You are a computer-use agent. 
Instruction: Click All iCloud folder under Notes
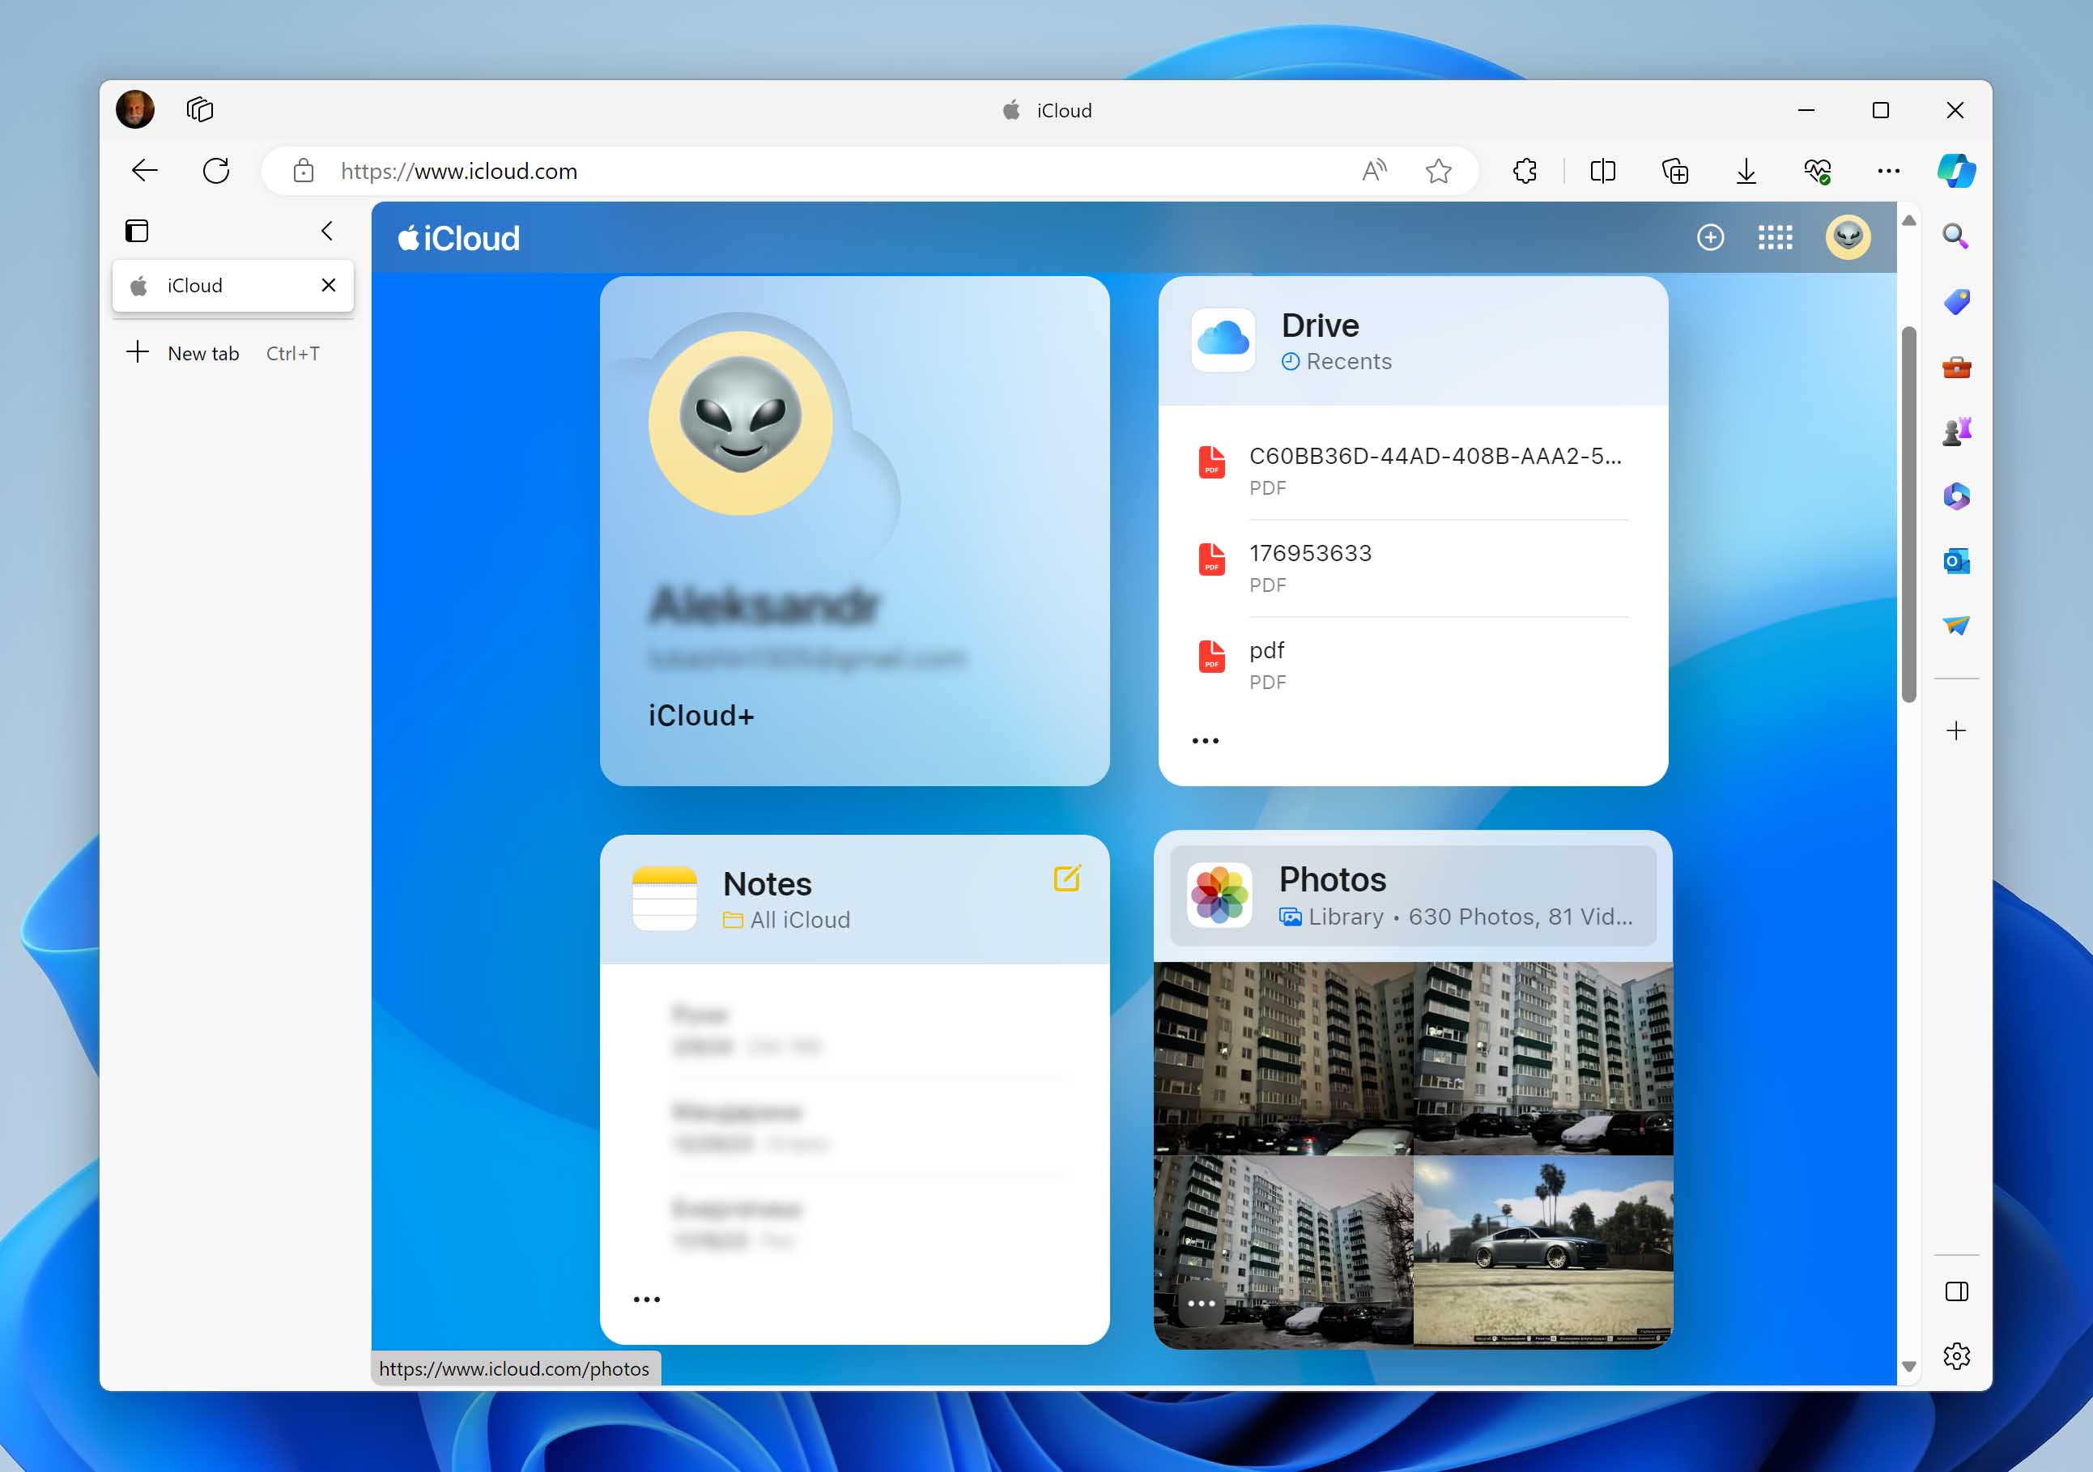[x=786, y=921]
